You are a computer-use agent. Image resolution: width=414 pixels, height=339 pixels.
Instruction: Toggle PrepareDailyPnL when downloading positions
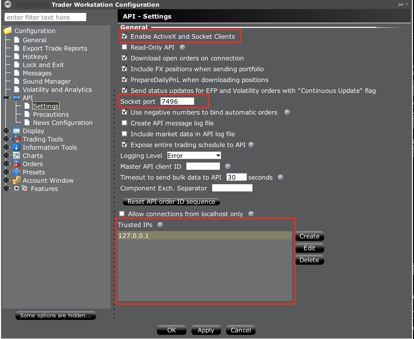coord(124,79)
